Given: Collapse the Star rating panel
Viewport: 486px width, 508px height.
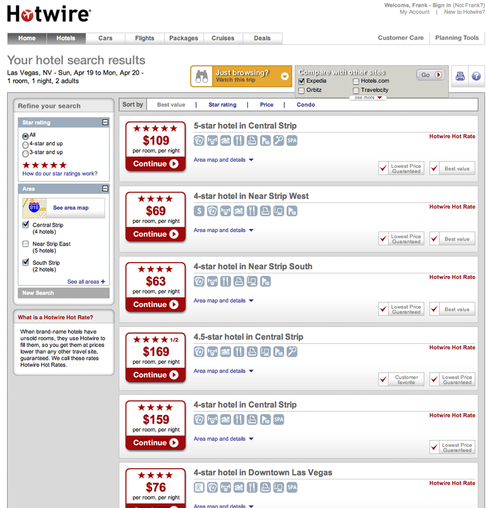Looking at the screenshot, I should tap(105, 122).
